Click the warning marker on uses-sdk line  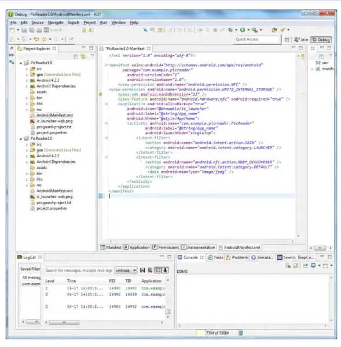100,94
